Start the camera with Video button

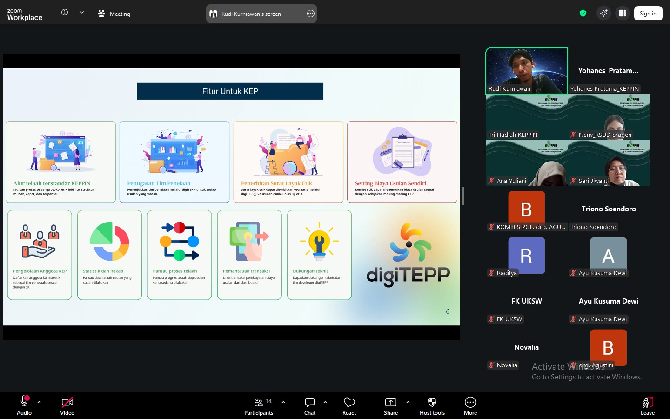[x=67, y=405]
